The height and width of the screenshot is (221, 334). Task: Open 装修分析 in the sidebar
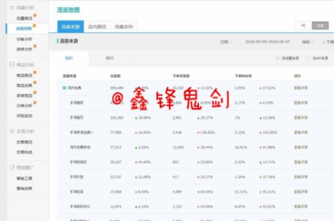click(24, 49)
